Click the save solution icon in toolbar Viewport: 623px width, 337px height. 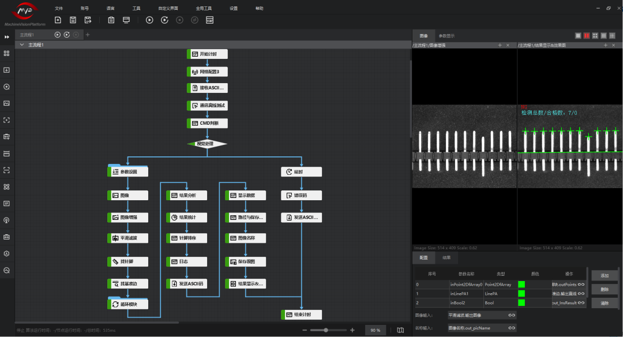coord(73,20)
